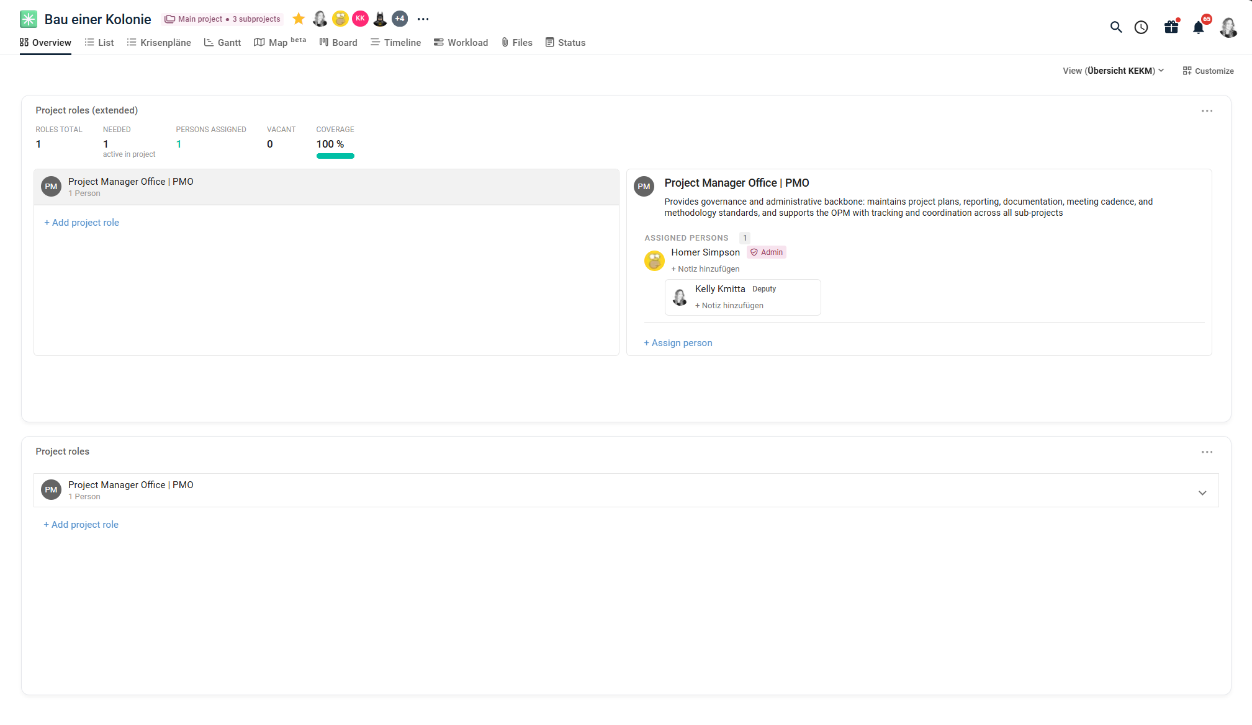The height and width of the screenshot is (725, 1252).
Task: Open the View (Übersicht KEKM) dropdown
Action: (1113, 71)
